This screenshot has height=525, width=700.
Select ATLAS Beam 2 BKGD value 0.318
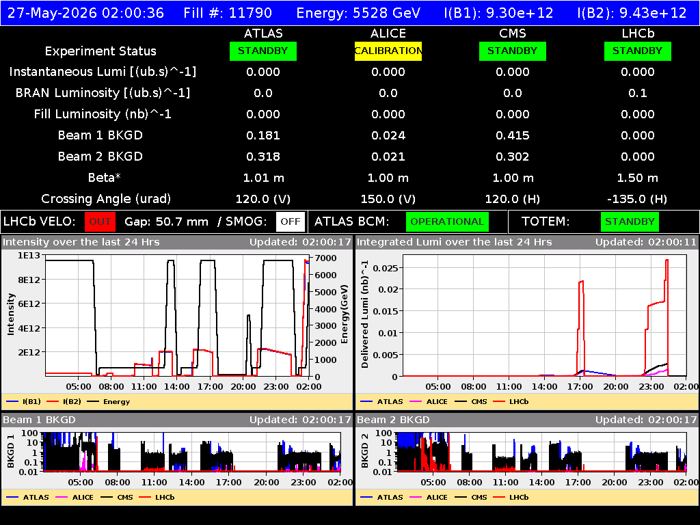(263, 157)
